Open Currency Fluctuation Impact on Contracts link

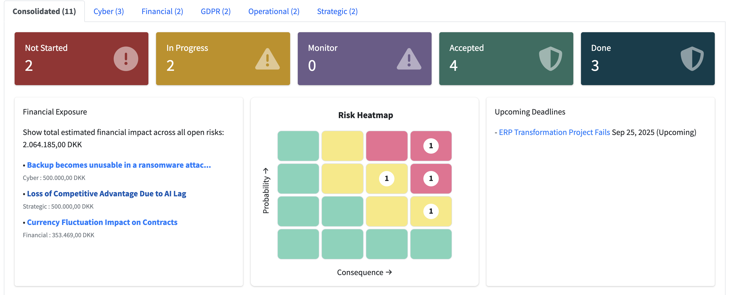point(102,222)
